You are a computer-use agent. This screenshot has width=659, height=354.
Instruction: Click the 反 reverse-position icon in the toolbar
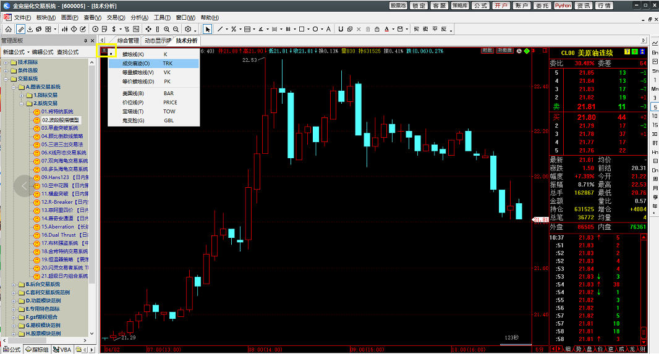tap(444, 30)
